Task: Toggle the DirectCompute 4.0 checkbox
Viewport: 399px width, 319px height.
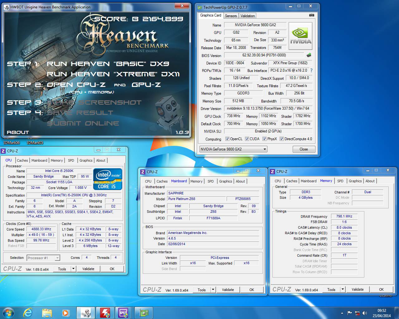Action: click(281, 139)
